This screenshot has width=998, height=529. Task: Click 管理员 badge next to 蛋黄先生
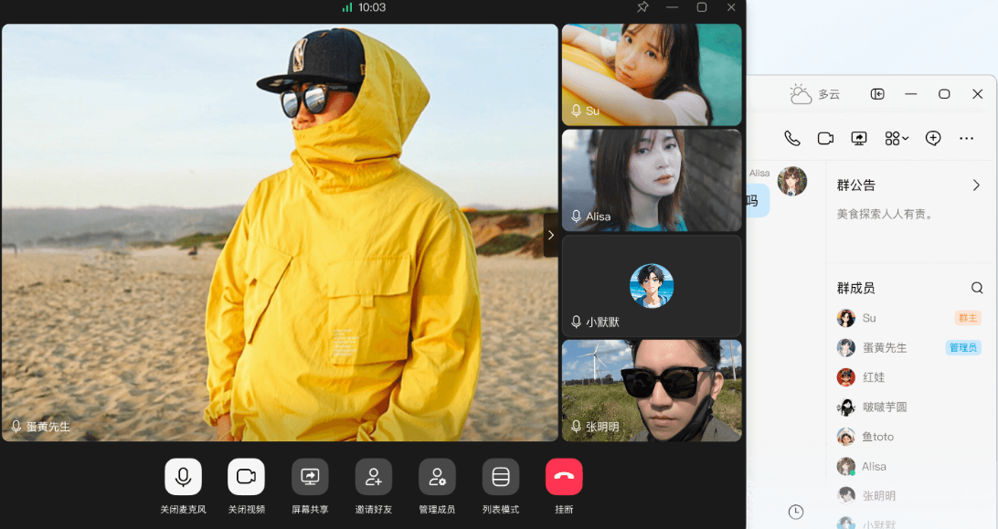click(x=963, y=347)
